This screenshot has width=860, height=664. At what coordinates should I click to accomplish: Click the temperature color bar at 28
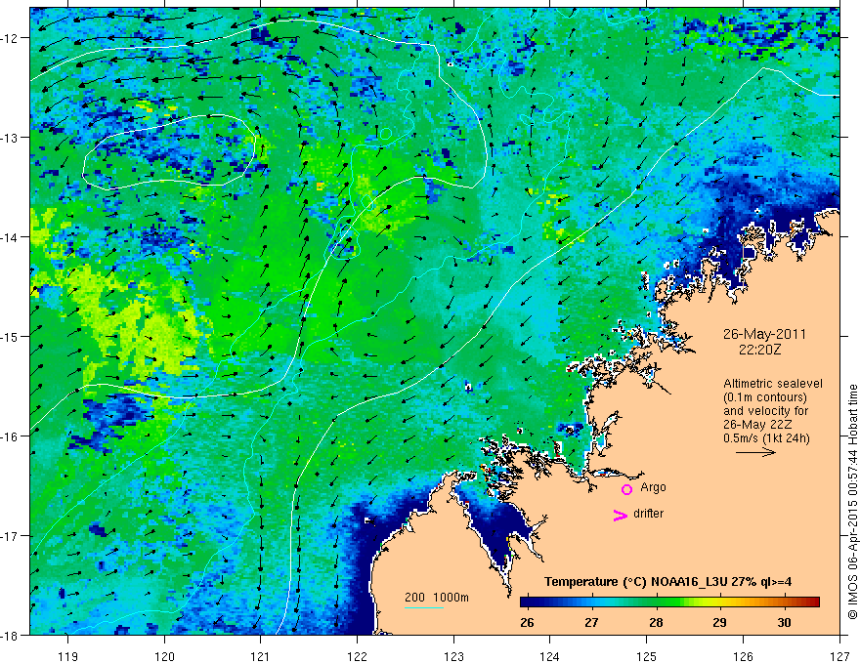(x=656, y=602)
